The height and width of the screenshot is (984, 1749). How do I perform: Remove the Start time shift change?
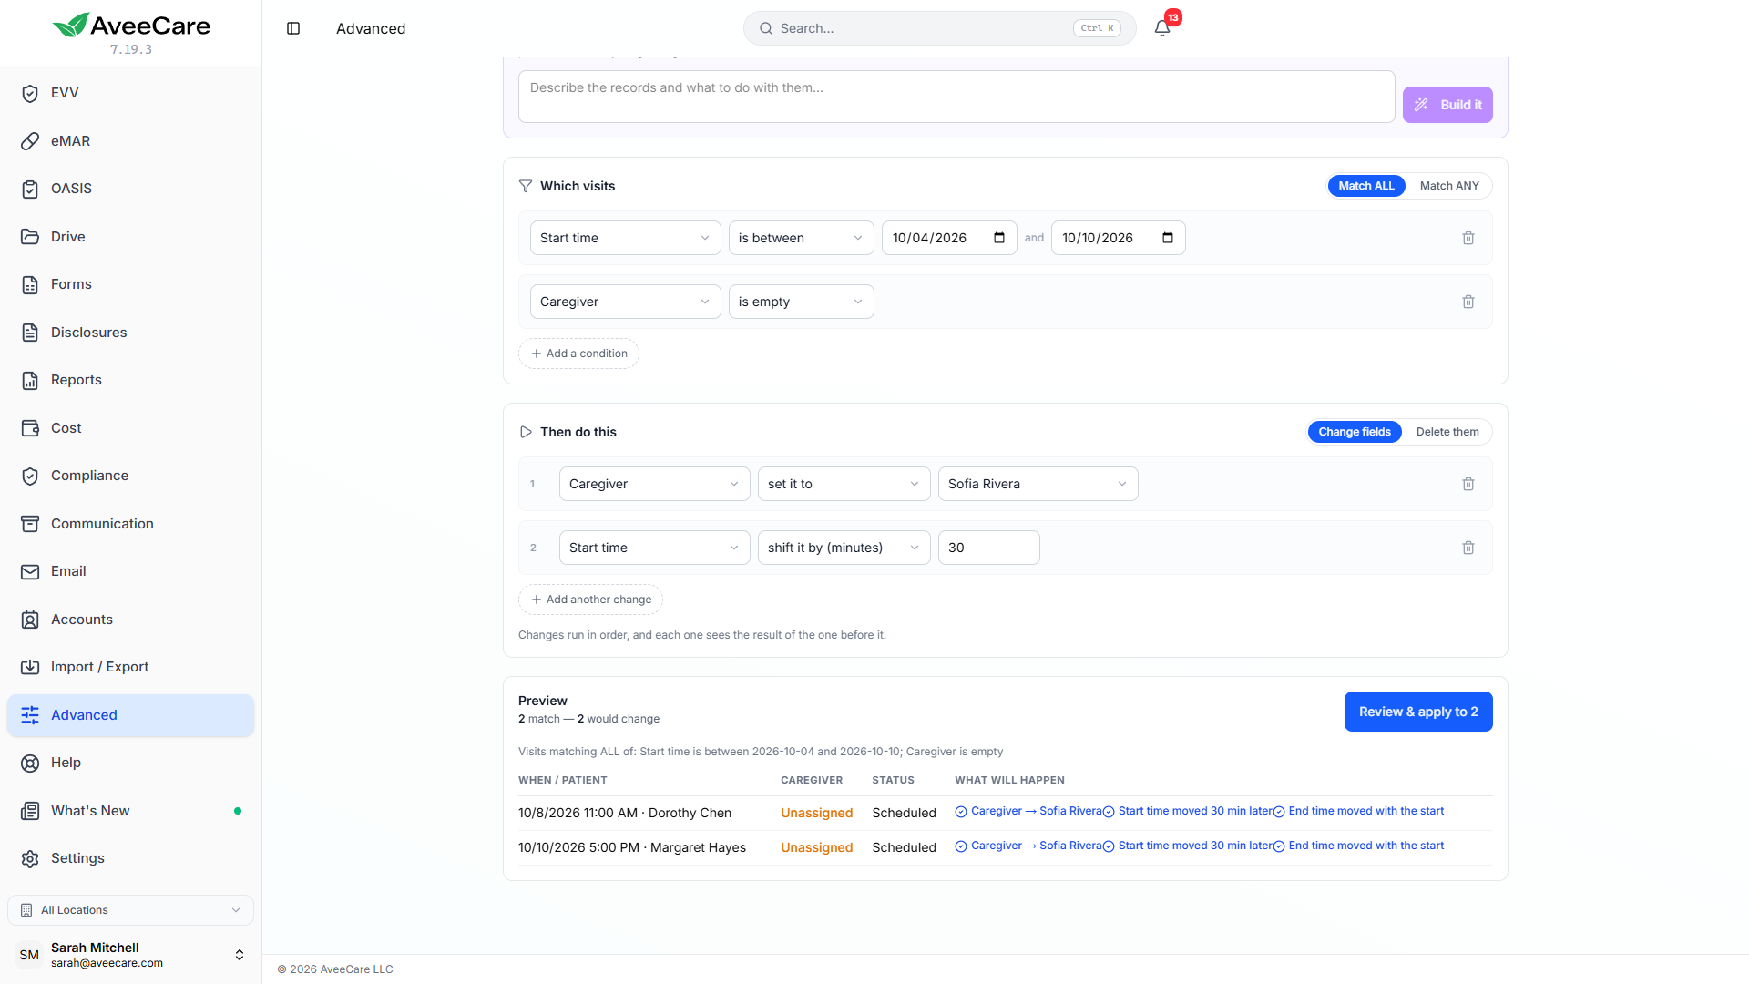1468,548
